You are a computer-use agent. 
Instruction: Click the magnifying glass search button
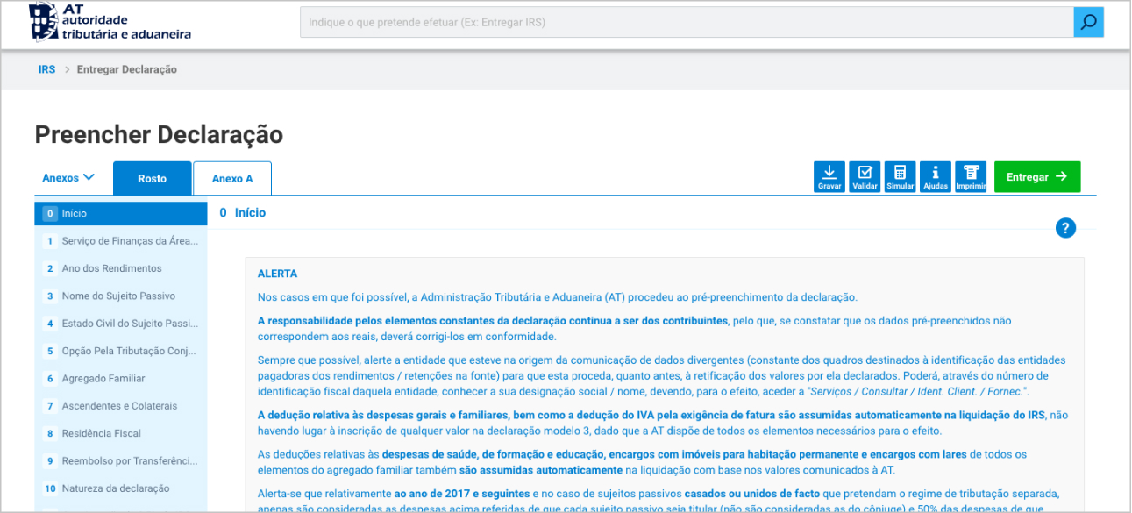click(x=1088, y=22)
